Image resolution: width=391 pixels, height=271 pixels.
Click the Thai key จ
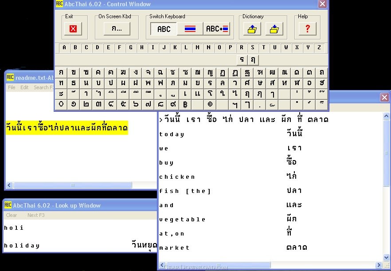click(x=148, y=73)
